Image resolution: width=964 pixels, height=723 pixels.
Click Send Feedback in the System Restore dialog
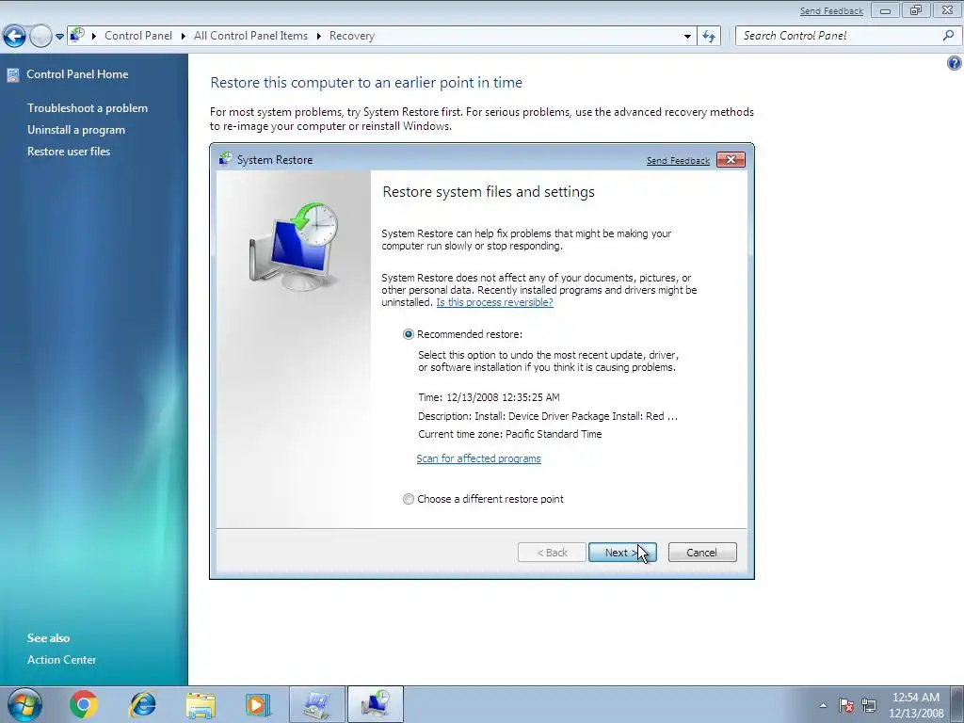click(678, 160)
